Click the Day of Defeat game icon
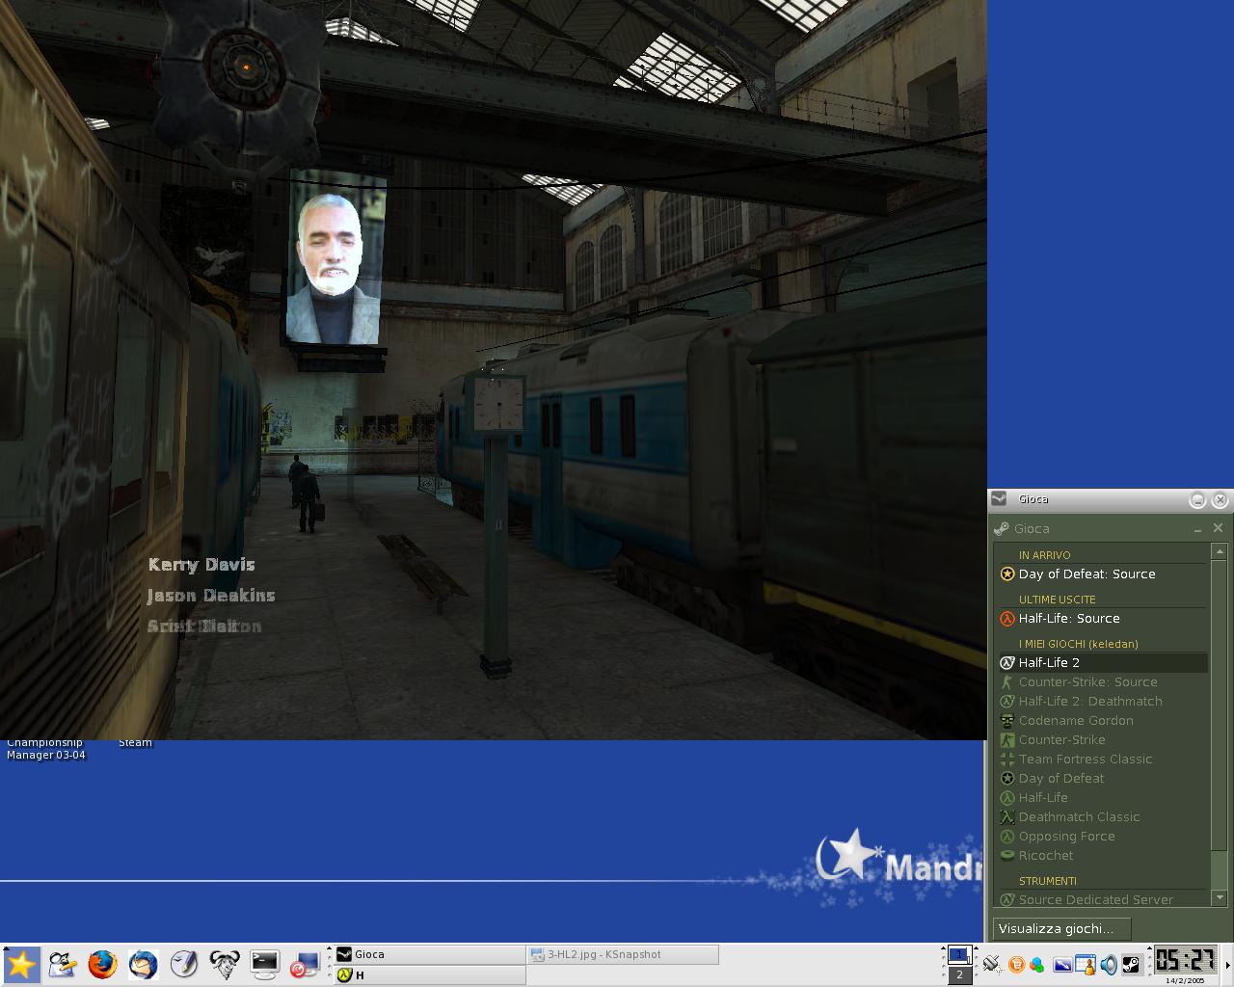This screenshot has height=987, width=1234. (1007, 778)
